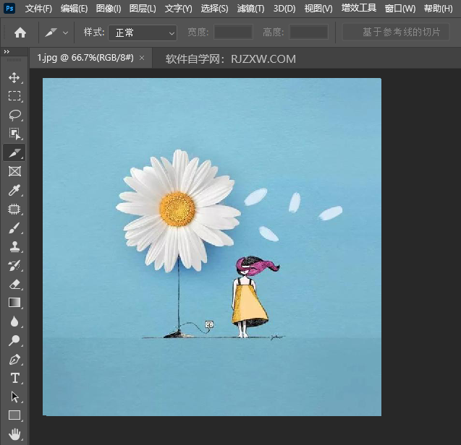The image size is (461, 445).
Task: Click the 宽度 width input field
Action: (x=233, y=33)
